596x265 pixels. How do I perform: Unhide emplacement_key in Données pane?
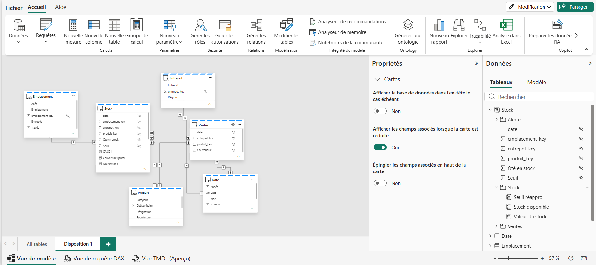pos(581,139)
